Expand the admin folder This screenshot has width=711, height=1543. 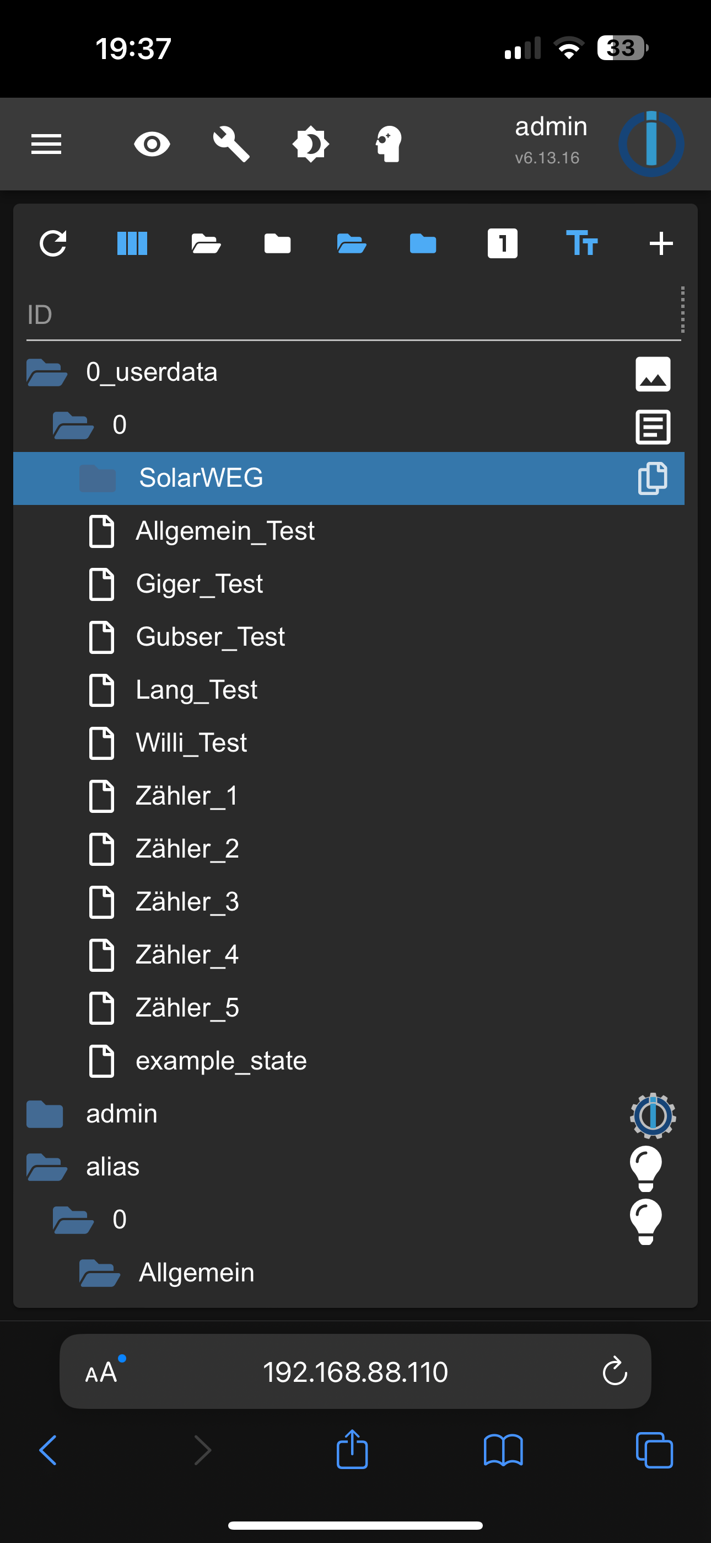45,1114
